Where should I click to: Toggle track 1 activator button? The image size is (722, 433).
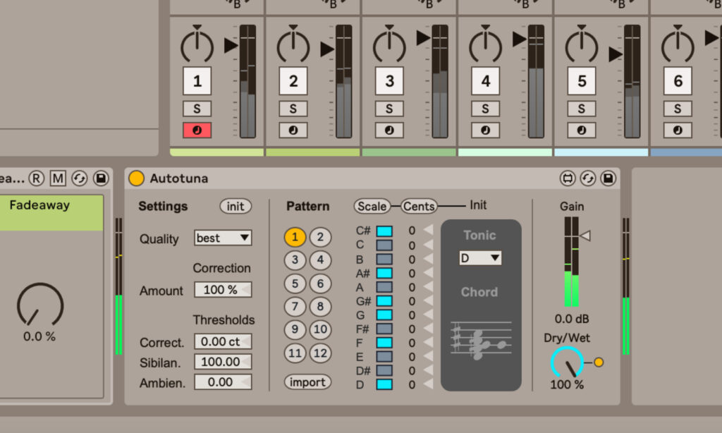197,81
